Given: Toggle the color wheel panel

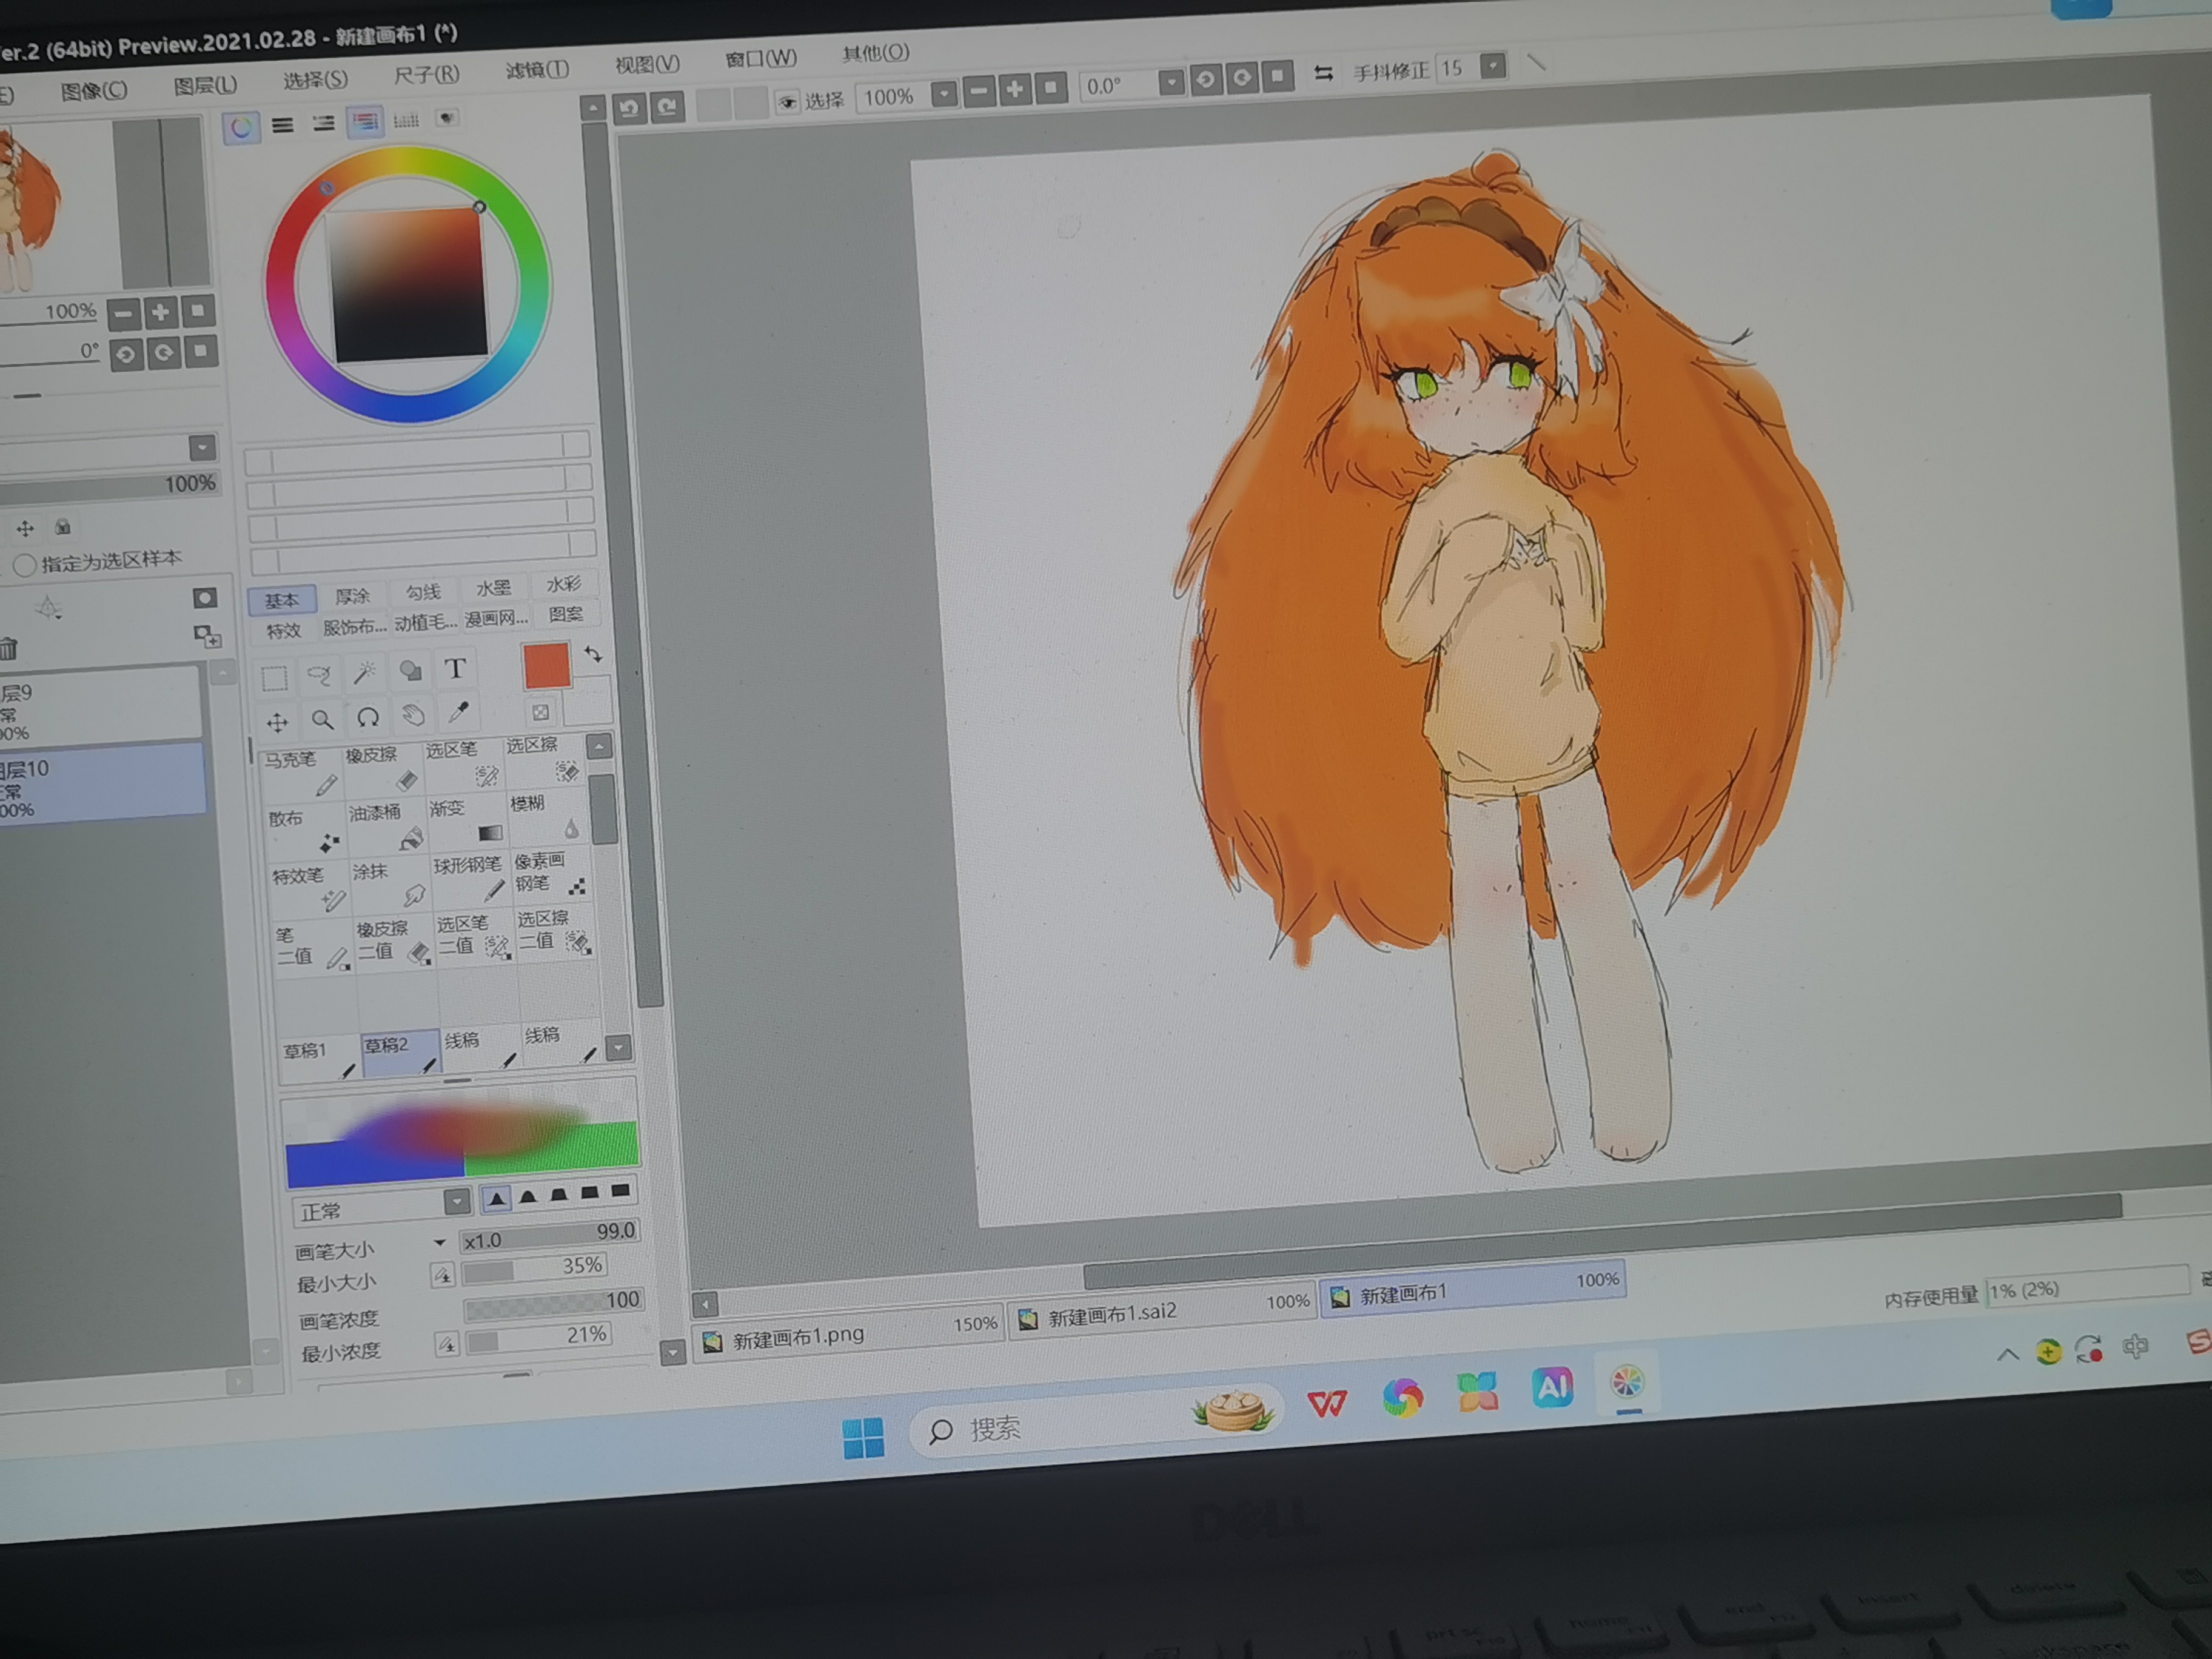Looking at the screenshot, I should (x=241, y=128).
